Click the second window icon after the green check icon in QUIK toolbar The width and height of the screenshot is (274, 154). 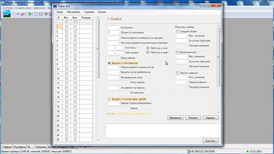41,14
